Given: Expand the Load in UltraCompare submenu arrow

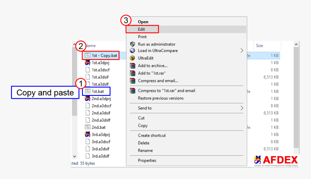Looking at the screenshot, I should click(242, 51).
